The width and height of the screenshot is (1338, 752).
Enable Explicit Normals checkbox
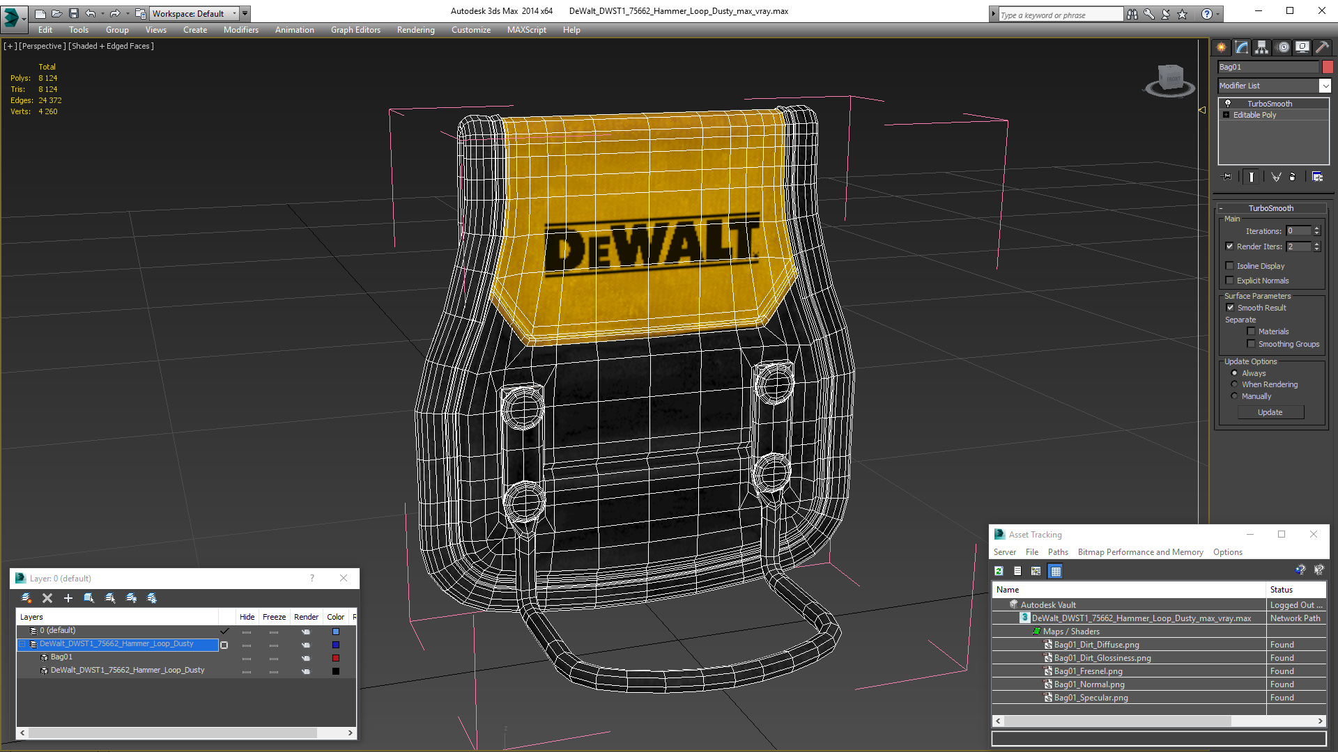click(1230, 280)
